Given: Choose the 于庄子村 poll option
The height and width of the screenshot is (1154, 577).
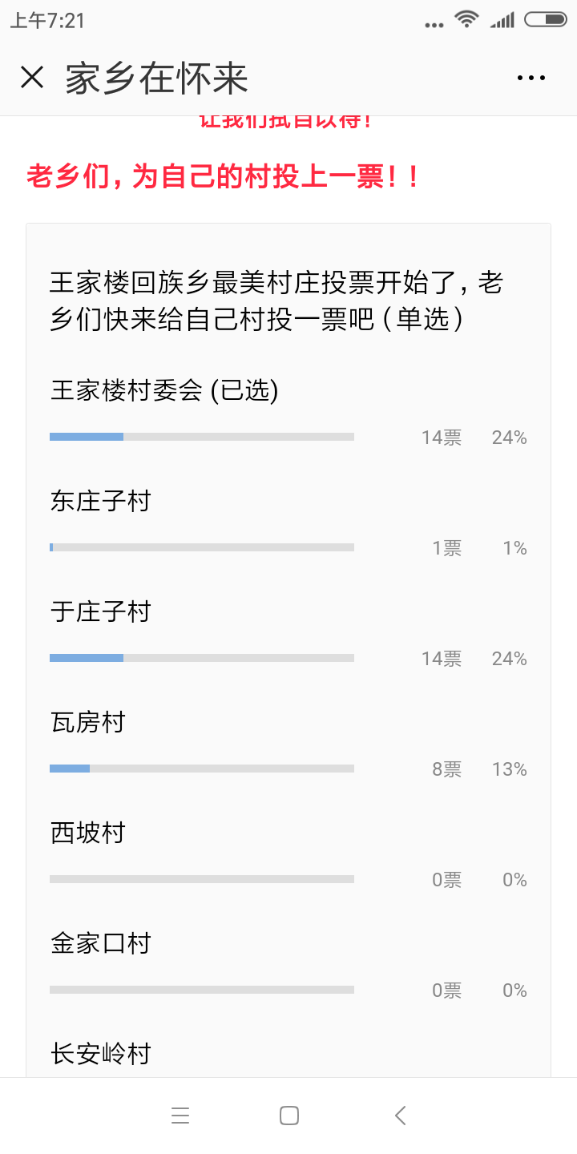Looking at the screenshot, I should tap(101, 612).
